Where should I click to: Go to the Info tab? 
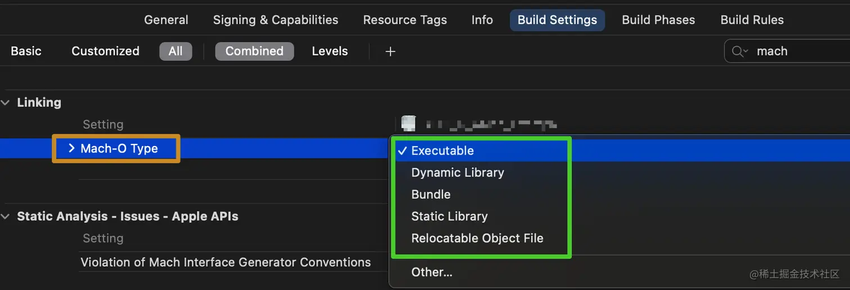point(482,20)
